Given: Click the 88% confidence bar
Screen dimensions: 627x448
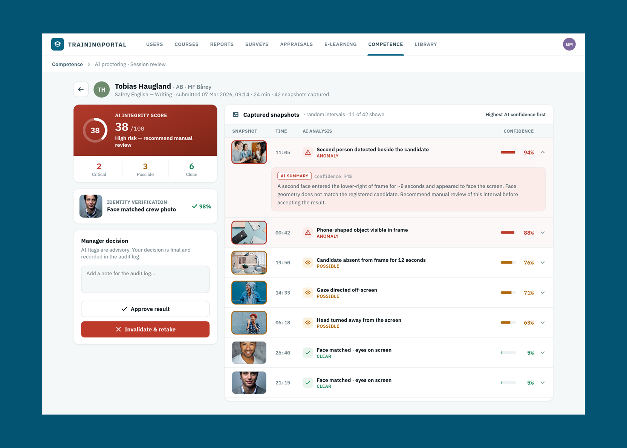Looking at the screenshot, I should tap(508, 233).
